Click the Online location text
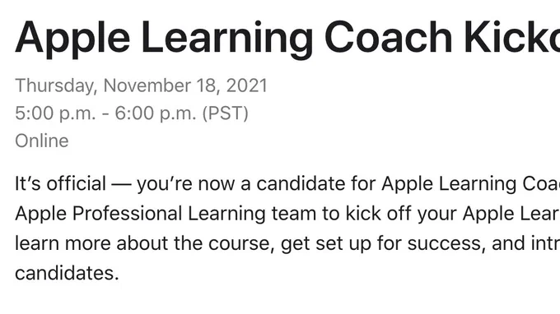 pos(42,141)
